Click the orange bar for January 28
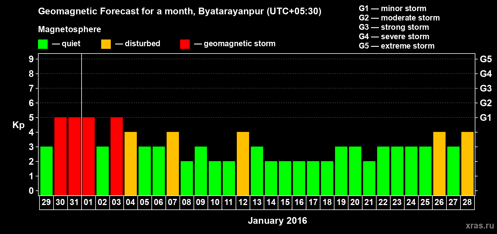 click(467, 164)
